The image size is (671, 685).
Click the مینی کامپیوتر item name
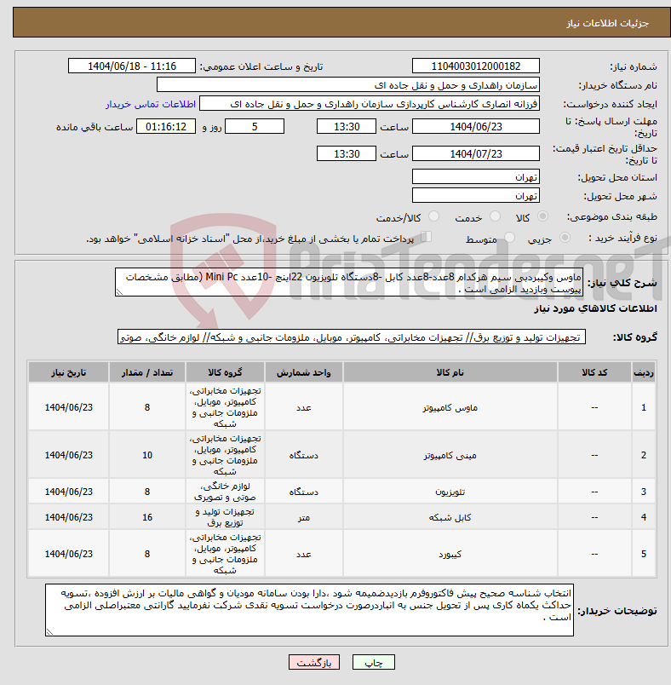click(x=450, y=455)
